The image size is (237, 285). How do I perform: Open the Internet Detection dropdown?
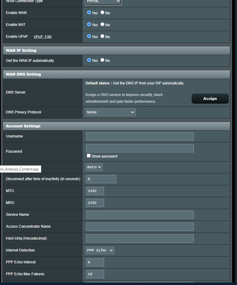click(100, 250)
